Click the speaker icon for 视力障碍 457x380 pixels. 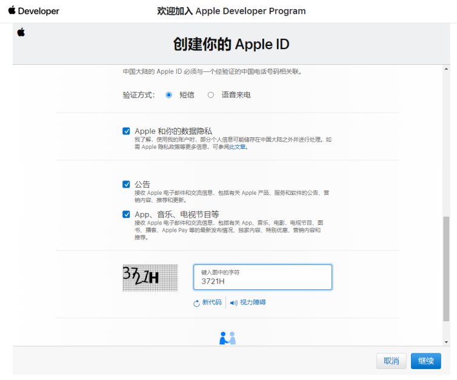[234, 303]
